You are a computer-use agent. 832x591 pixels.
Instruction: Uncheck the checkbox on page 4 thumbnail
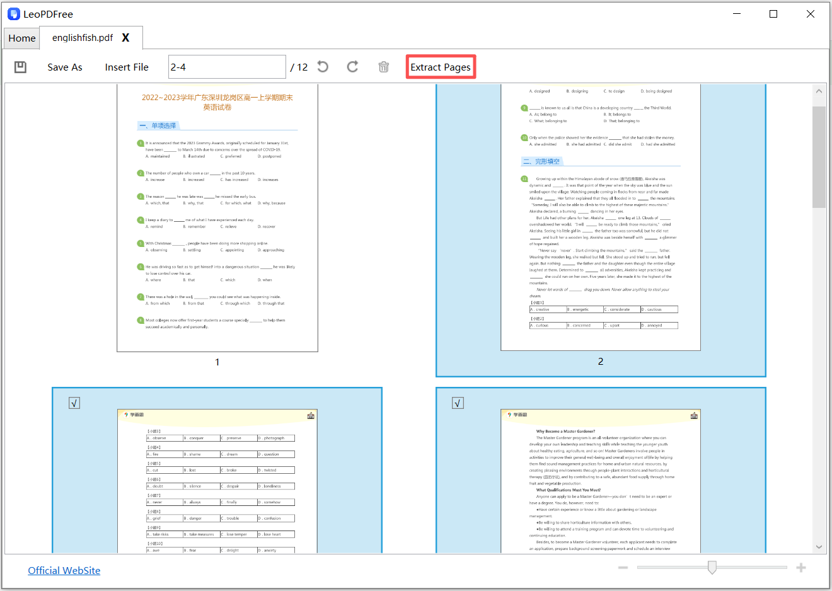pos(457,402)
